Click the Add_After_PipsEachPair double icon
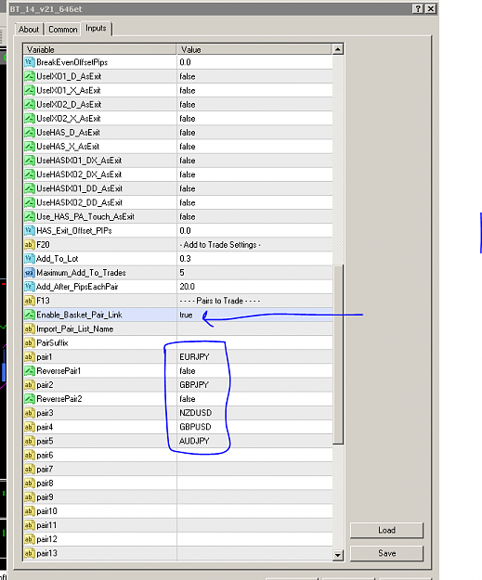Screen dimensions: 482x580 (x=29, y=287)
